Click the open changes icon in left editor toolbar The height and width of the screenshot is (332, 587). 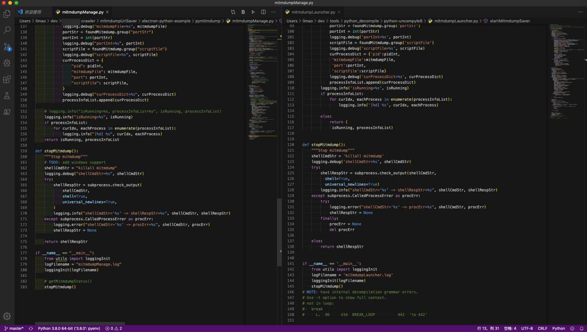233,12
